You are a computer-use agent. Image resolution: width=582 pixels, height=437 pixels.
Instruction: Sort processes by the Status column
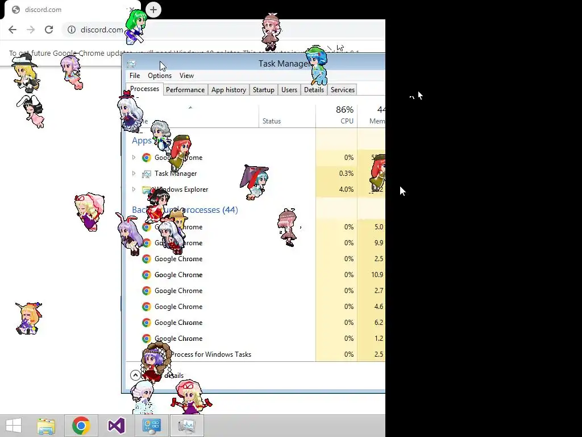(287, 115)
